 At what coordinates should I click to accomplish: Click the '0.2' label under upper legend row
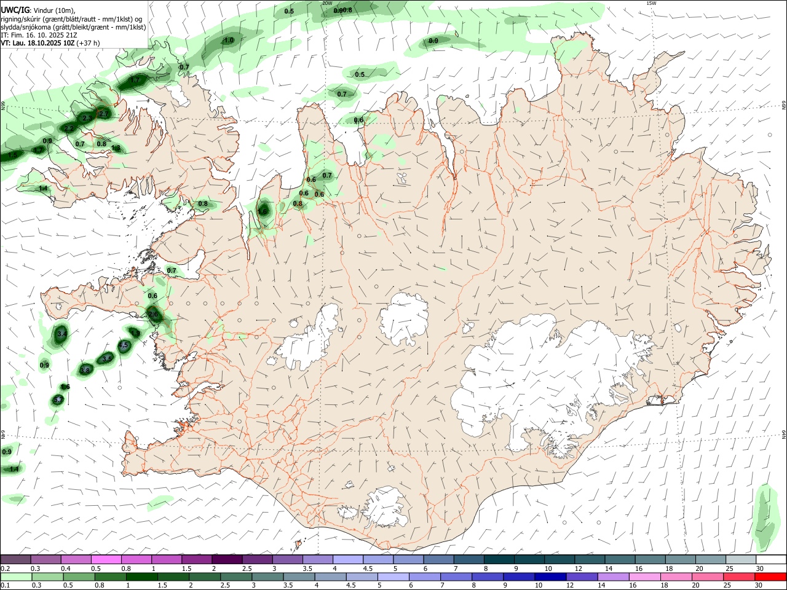6,568
